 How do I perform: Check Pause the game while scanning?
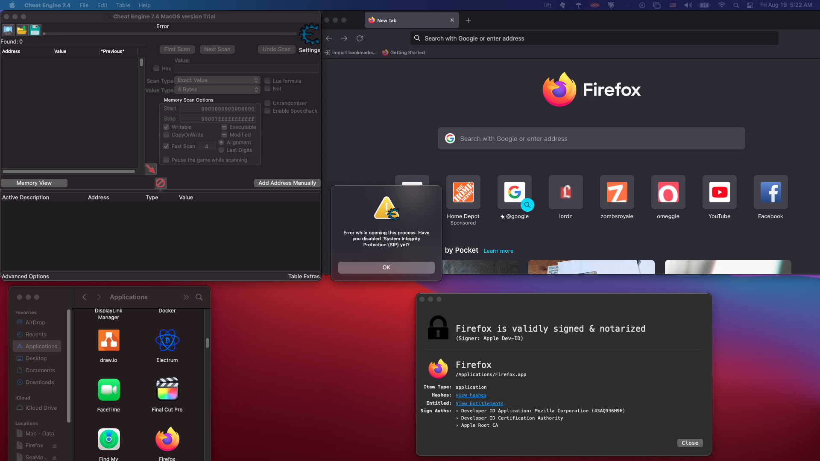pyautogui.click(x=166, y=160)
